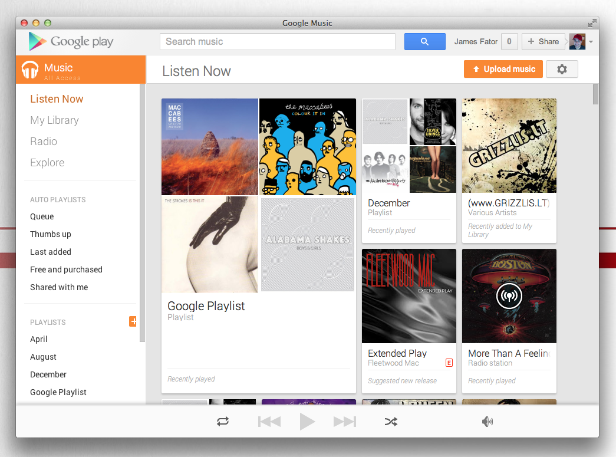Click the James Fator name link

click(x=476, y=42)
